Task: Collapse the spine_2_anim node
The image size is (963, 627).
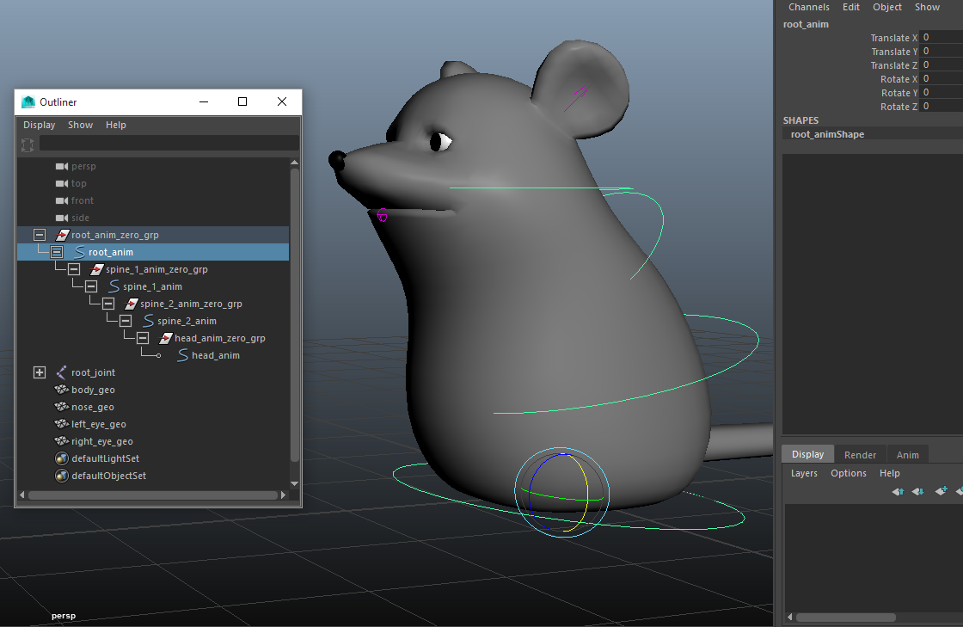Action: pos(125,321)
